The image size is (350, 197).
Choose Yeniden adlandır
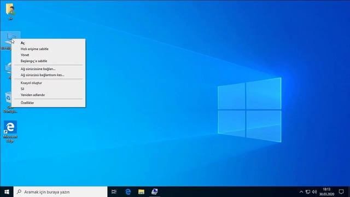(49, 95)
